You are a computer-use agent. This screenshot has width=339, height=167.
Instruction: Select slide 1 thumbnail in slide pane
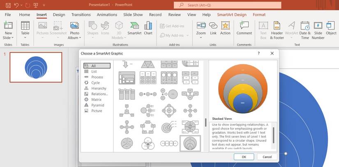point(36,67)
